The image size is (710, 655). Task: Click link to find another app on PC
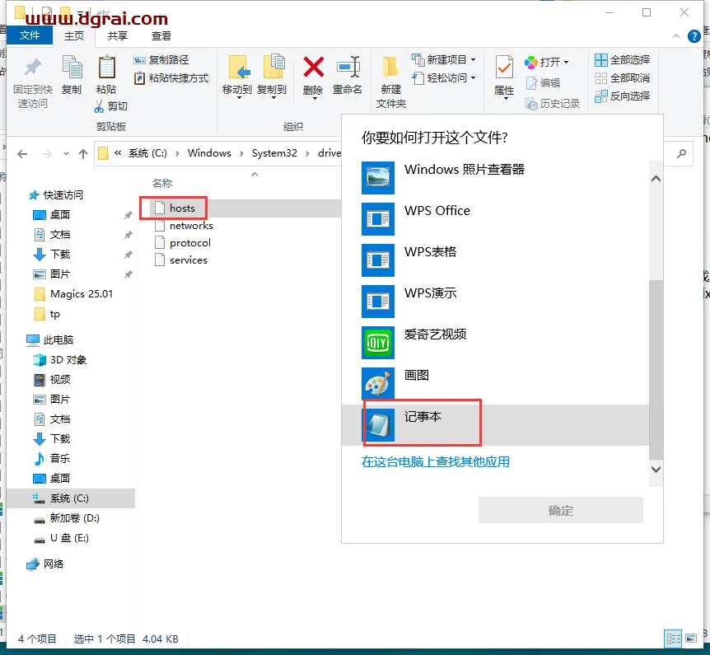point(435,462)
